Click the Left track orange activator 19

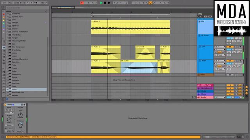[x=230, y=47]
